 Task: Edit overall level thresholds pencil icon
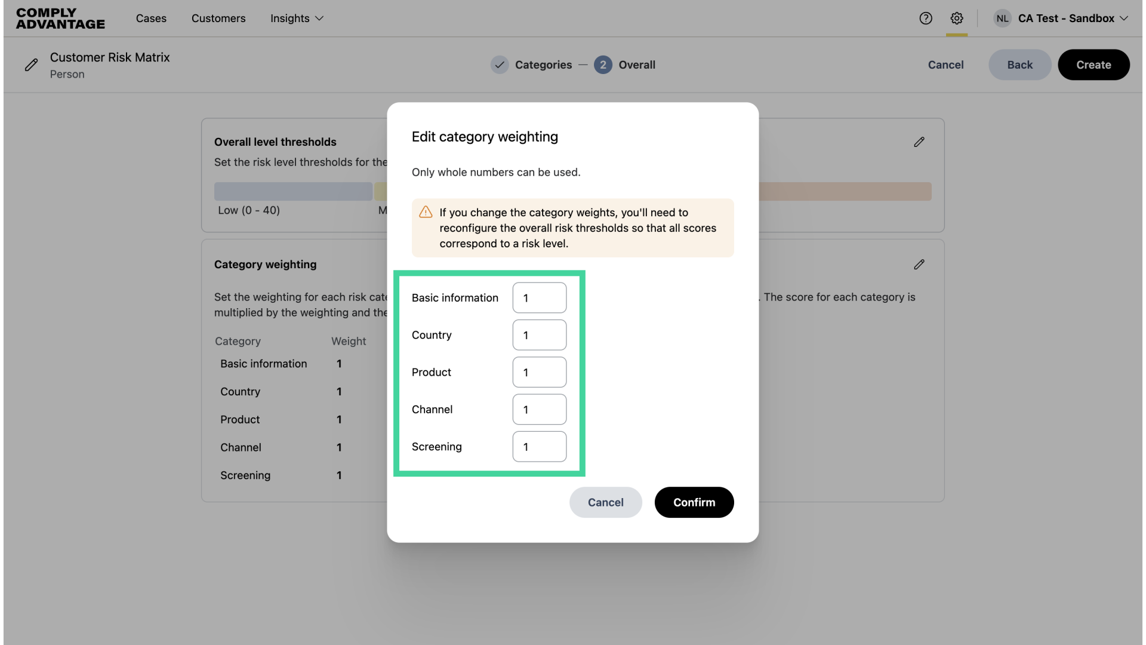click(x=919, y=142)
